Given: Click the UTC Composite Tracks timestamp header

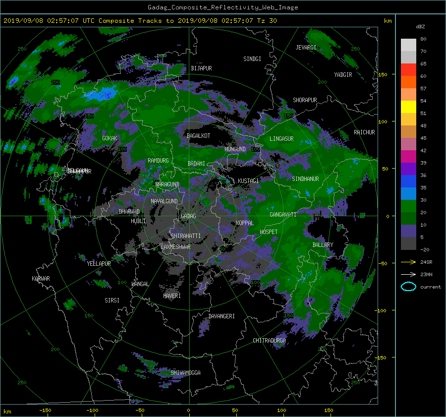Looking at the screenshot, I should [140, 20].
